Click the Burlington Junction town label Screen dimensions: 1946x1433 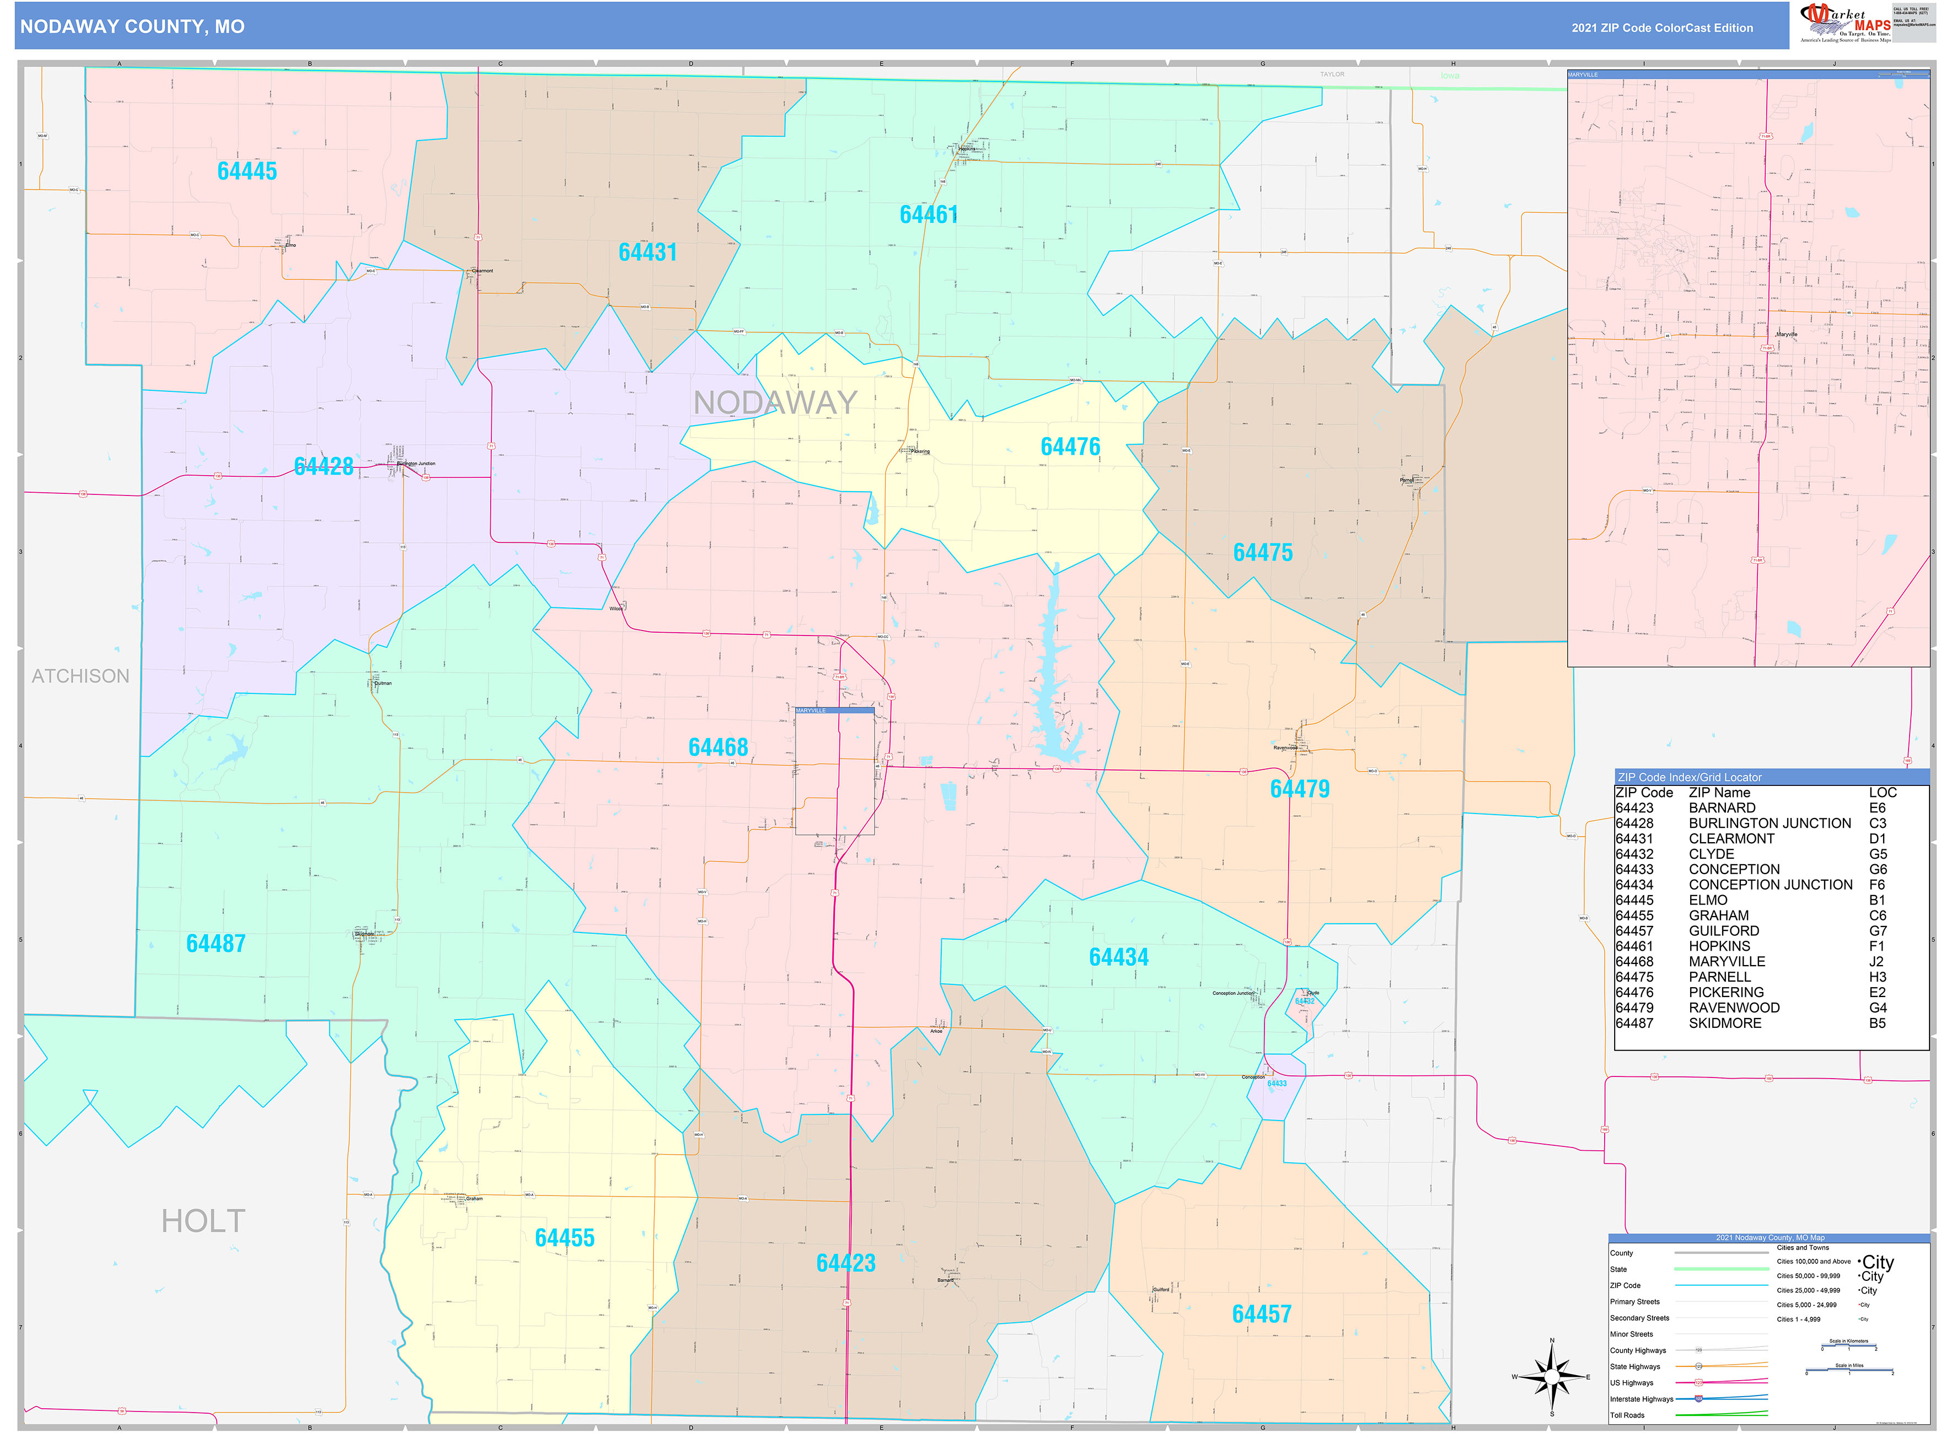(416, 464)
